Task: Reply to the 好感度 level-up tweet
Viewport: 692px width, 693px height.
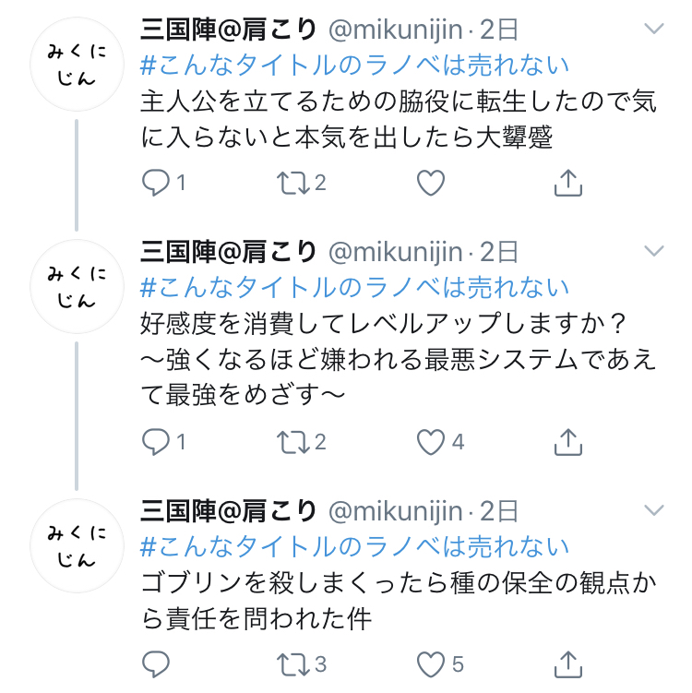Action: click(155, 442)
